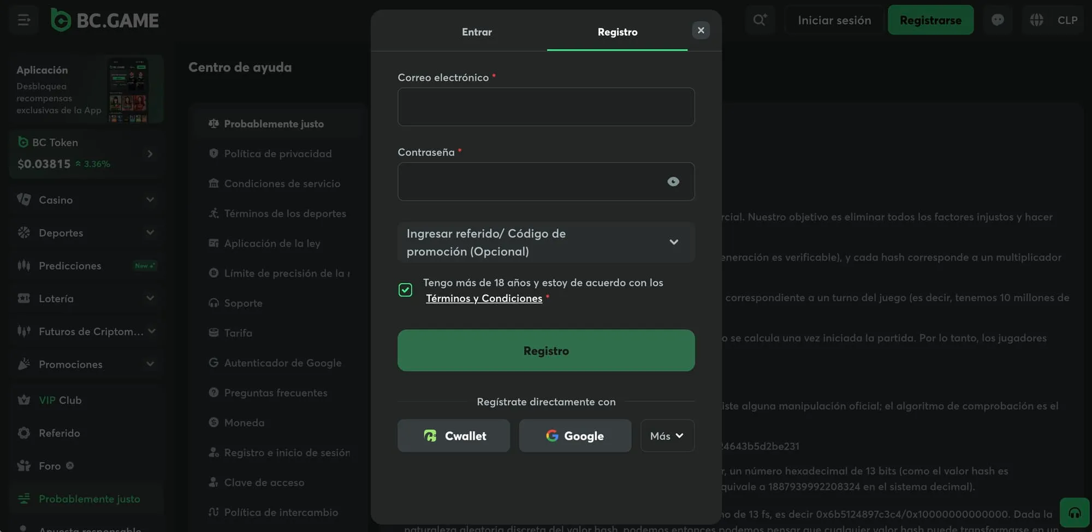The image size is (1092, 532).
Task: Uncheck the 18 years agreement checkbox
Action: point(405,290)
